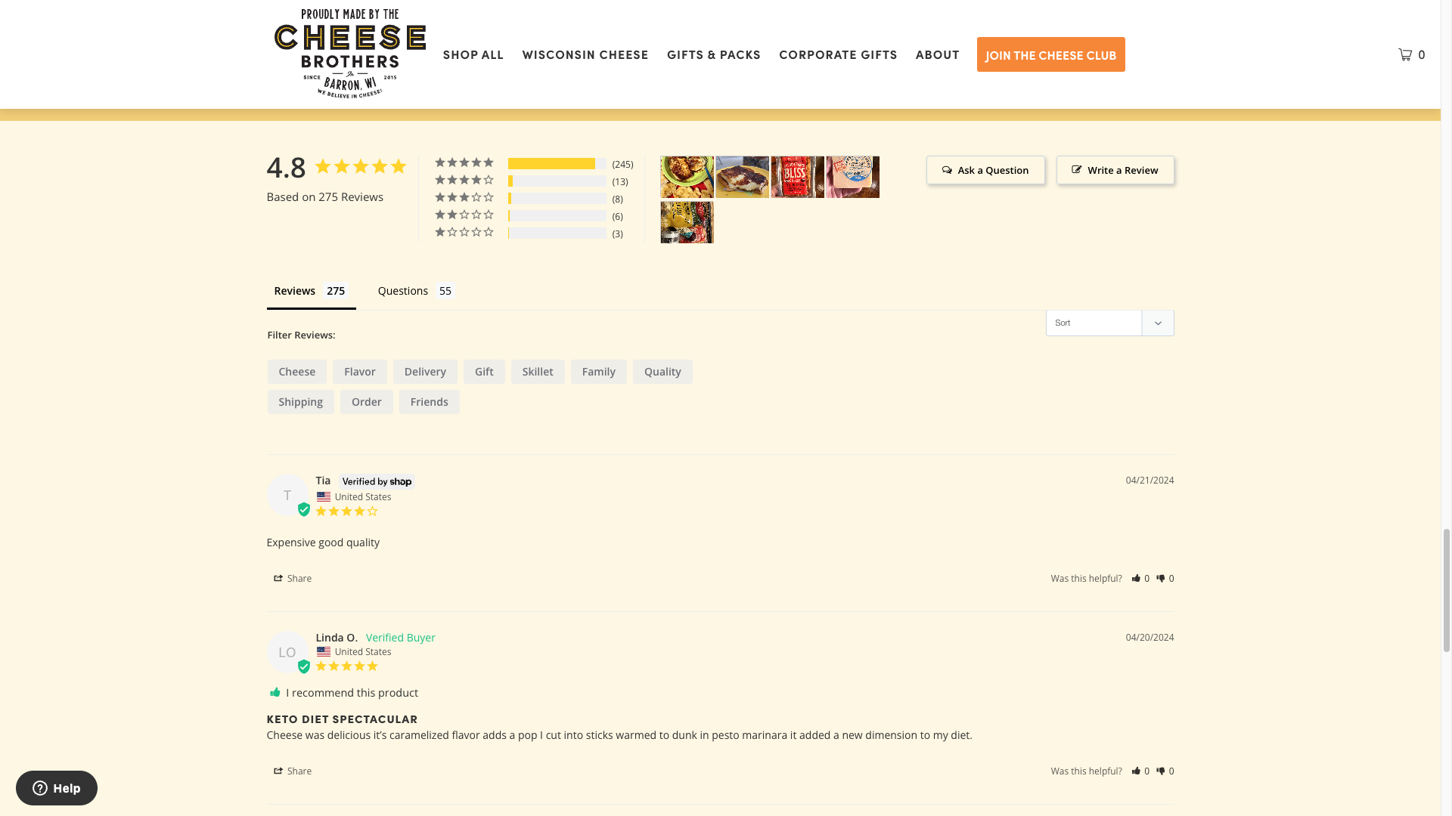The height and width of the screenshot is (816, 1452).
Task: Toggle the Skillet filter chip
Action: (537, 372)
